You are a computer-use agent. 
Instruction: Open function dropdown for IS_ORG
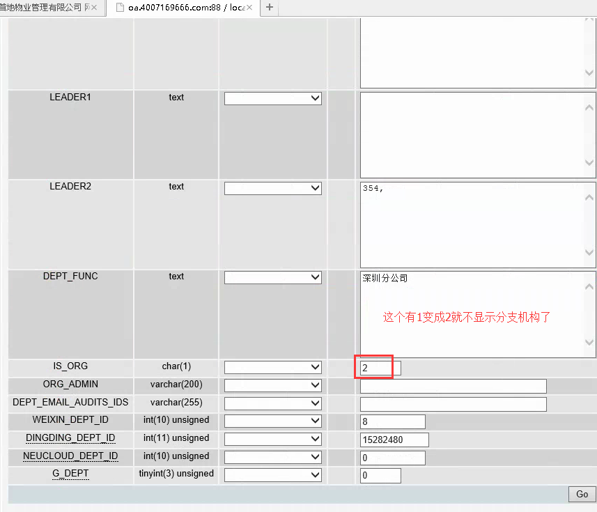(x=272, y=367)
